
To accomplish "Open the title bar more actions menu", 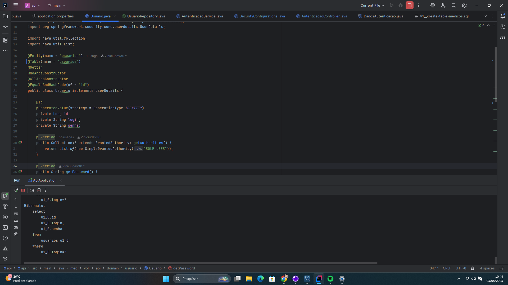I will (x=419, y=5).
